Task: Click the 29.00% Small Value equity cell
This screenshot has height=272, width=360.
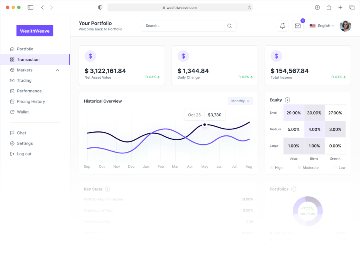Action: point(294,113)
